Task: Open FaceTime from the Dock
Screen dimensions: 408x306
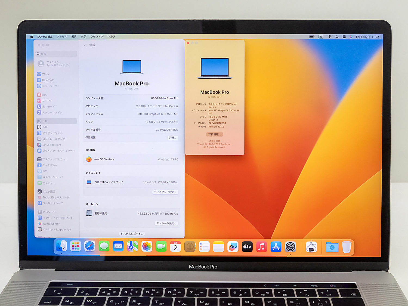Action: click(x=161, y=246)
